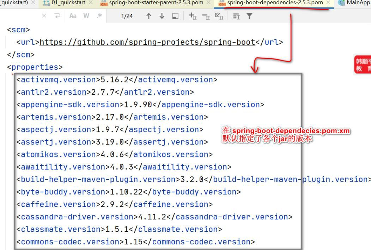The image size is (371, 250).
Task: Go to next search occurrence arrow
Action: (x=162, y=16)
